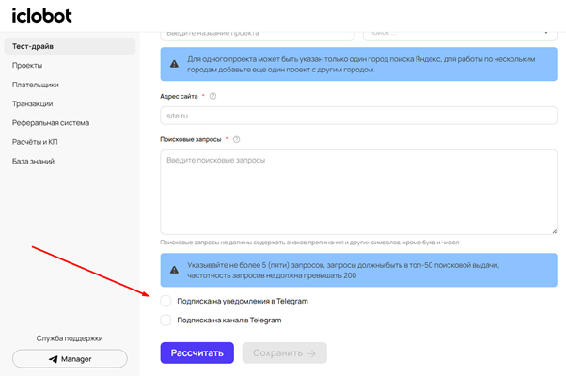566x376 pixels.
Task: Select Транзакции from the sidebar
Action: tap(32, 103)
